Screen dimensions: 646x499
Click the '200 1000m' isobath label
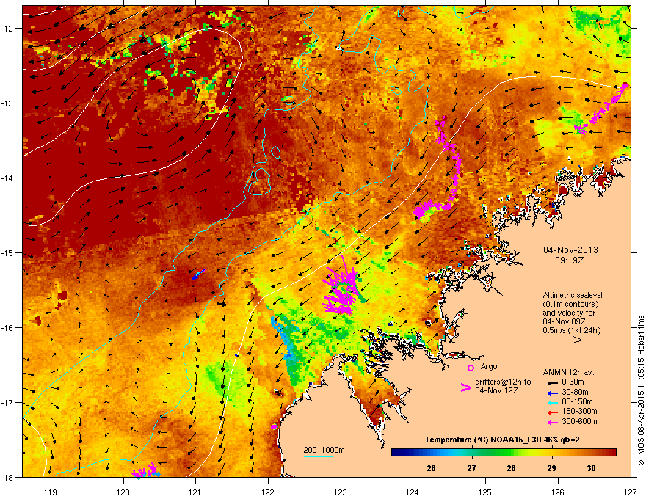[x=324, y=450]
